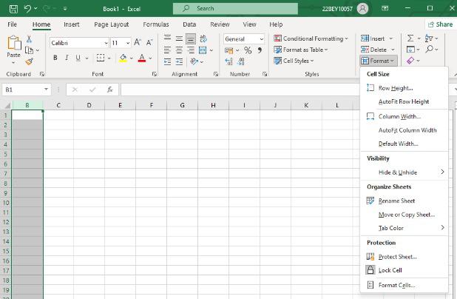
Task: Toggle Bottom Align
Action: pyautogui.click(x=191, y=38)
